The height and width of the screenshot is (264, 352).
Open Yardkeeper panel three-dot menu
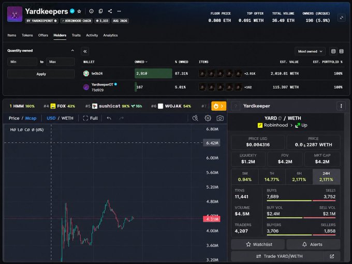[x=341, y=106]
